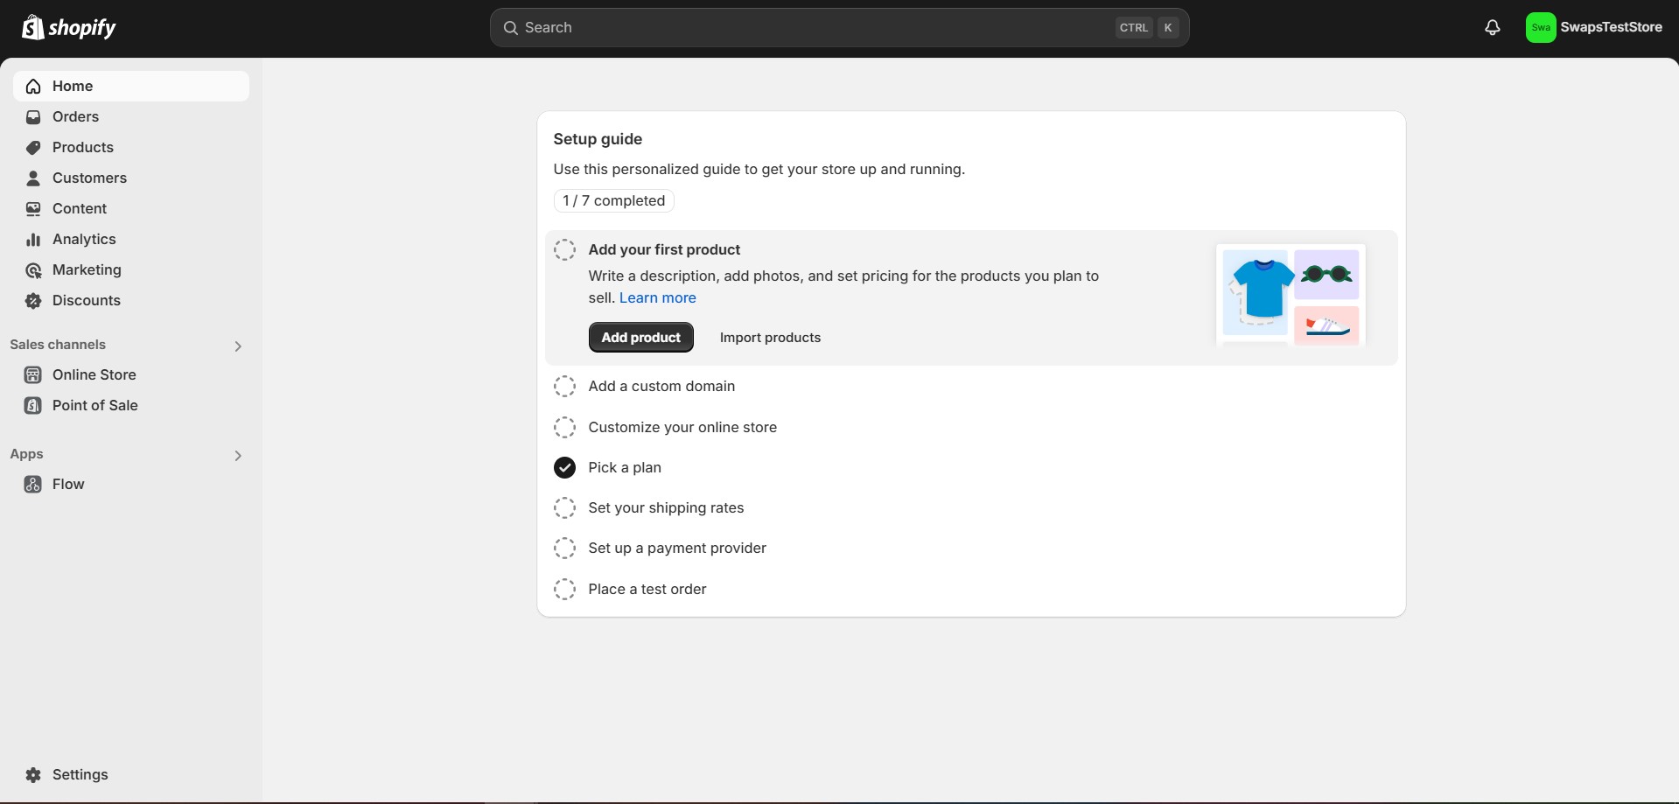
Task: Open the Orders section label
Action: point(75,116)
